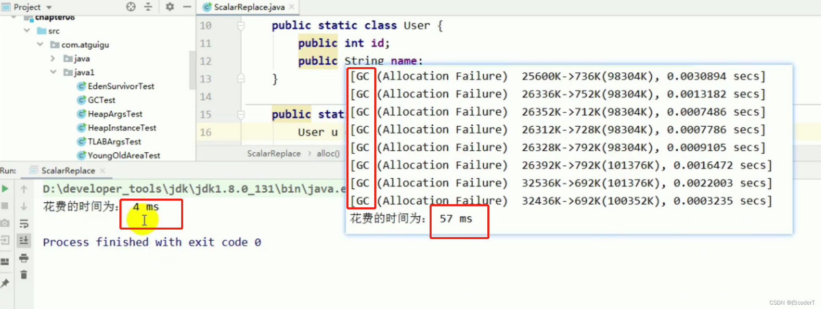Open HeapInstanceTest class in tree
Screen dimensions: 821x309
[x=122, y=128]
